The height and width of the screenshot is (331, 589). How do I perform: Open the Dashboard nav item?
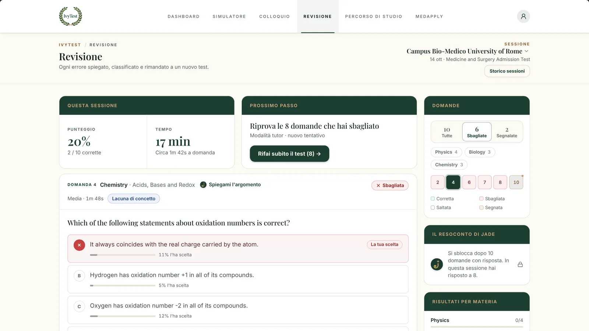(184, 17)
